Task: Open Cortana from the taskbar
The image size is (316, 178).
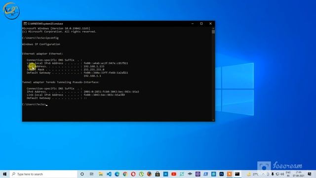Action: click(x=82, y=174)
